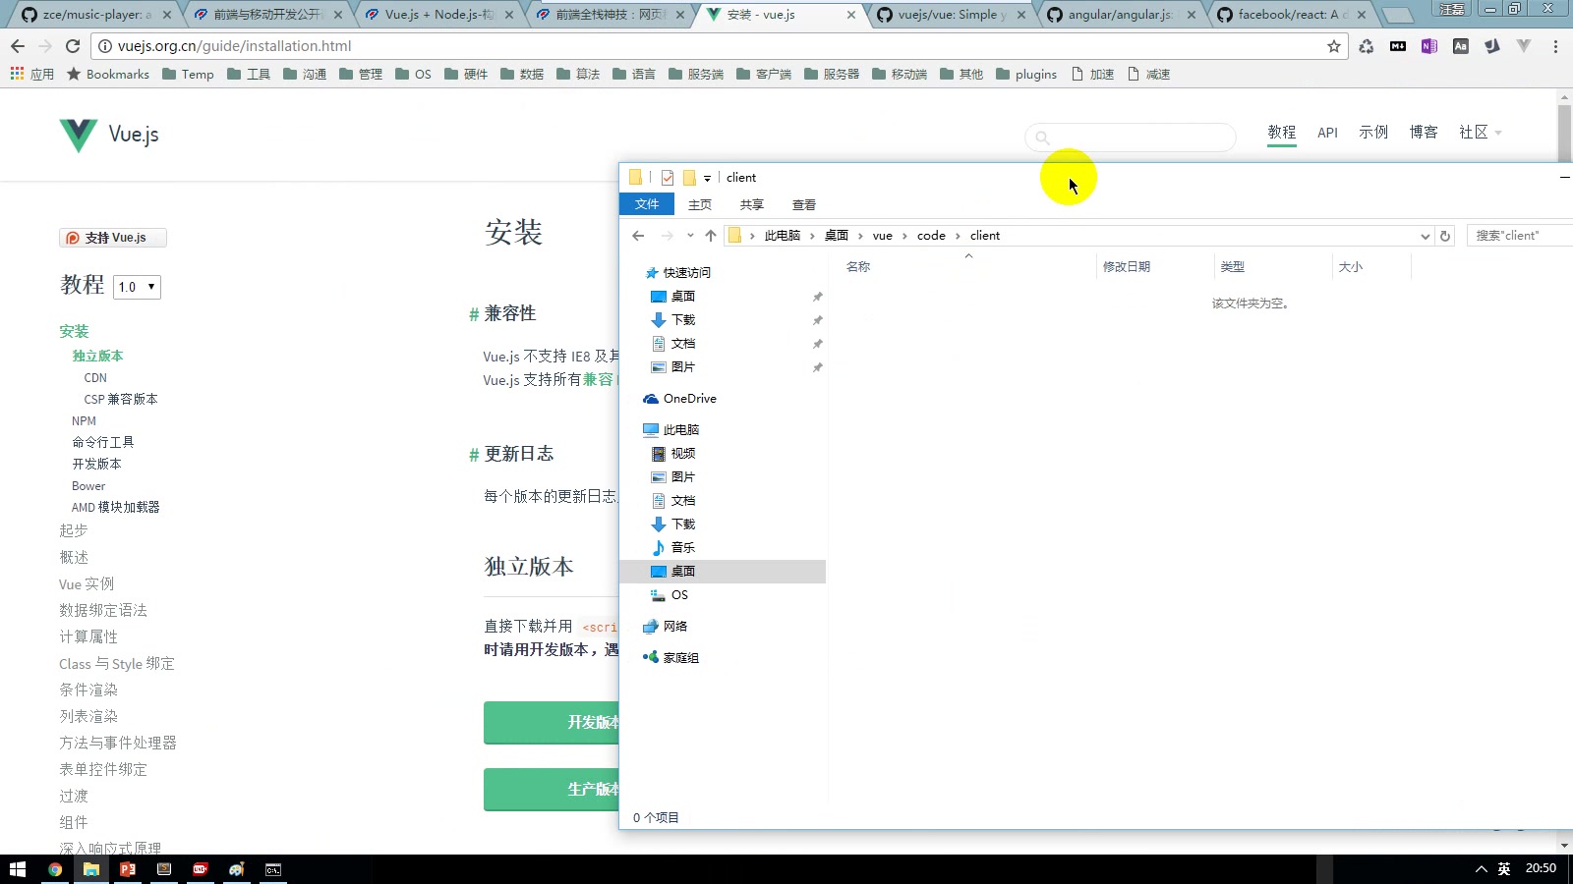Open the examples (示例) nav link
Screen dimensions: 1573x884
pos(1373,133)
